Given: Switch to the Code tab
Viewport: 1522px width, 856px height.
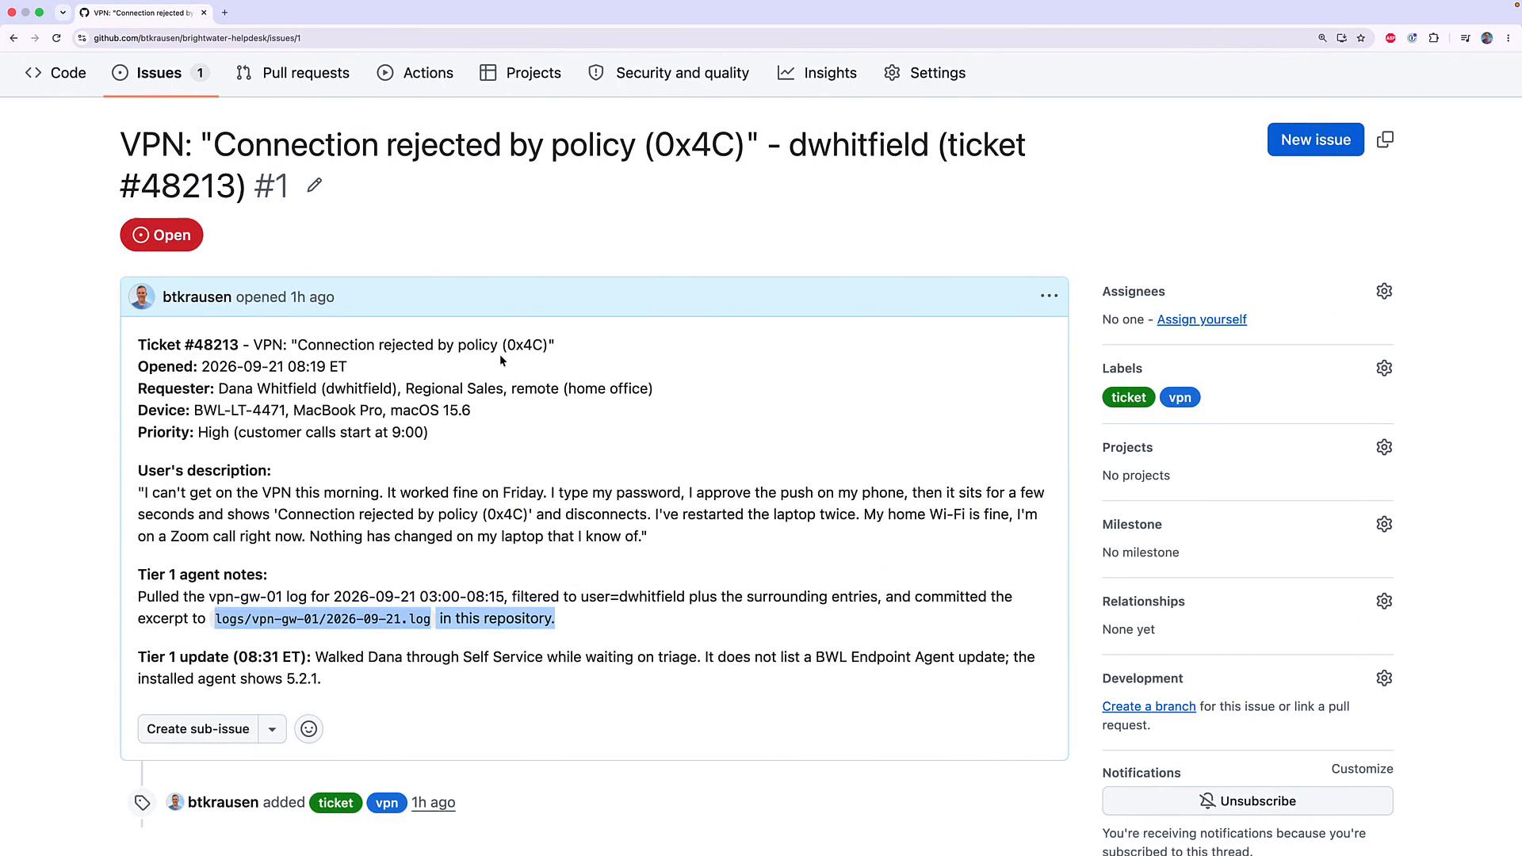Looking at the screenshot, I should pyautogui.click(x=55, y=73).
